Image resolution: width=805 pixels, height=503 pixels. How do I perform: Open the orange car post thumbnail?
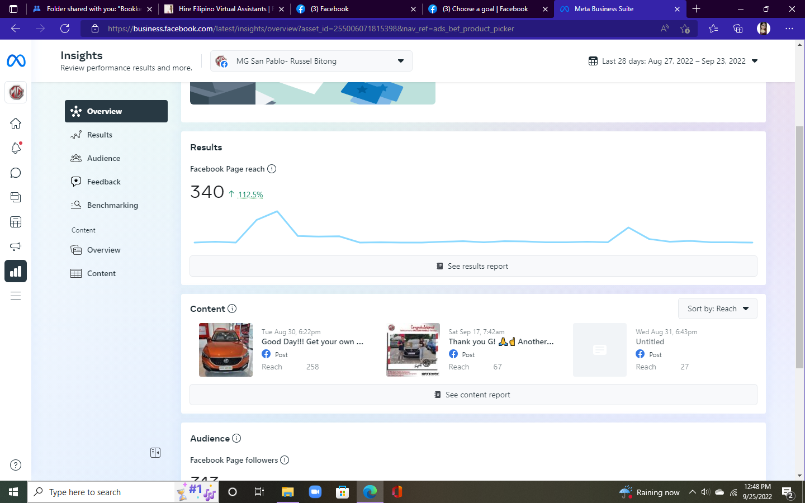pos(226,350)
